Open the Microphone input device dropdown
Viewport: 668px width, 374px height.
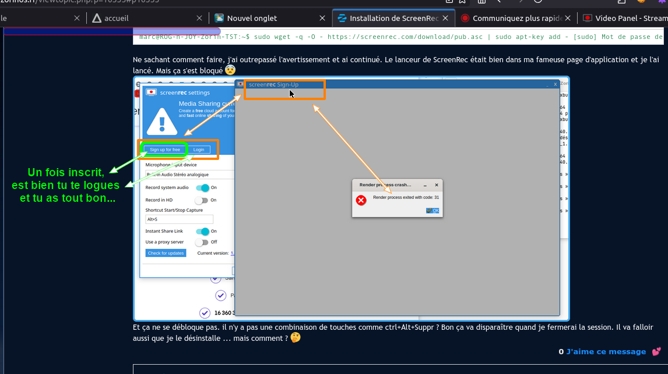(189, 174)
